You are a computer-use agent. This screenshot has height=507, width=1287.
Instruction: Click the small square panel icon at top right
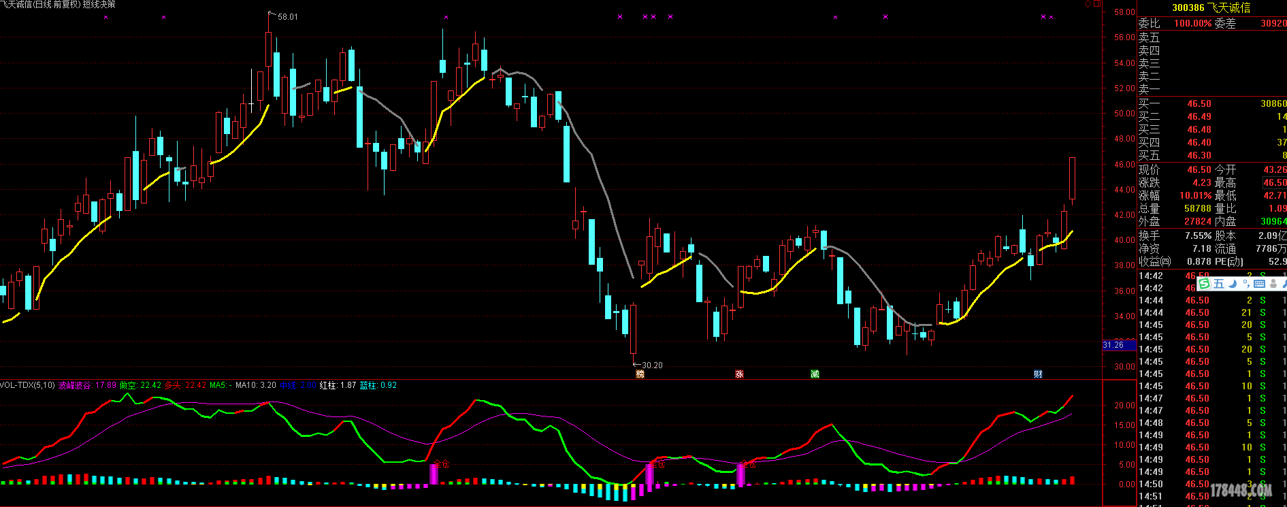click(x=1097, y=4)
